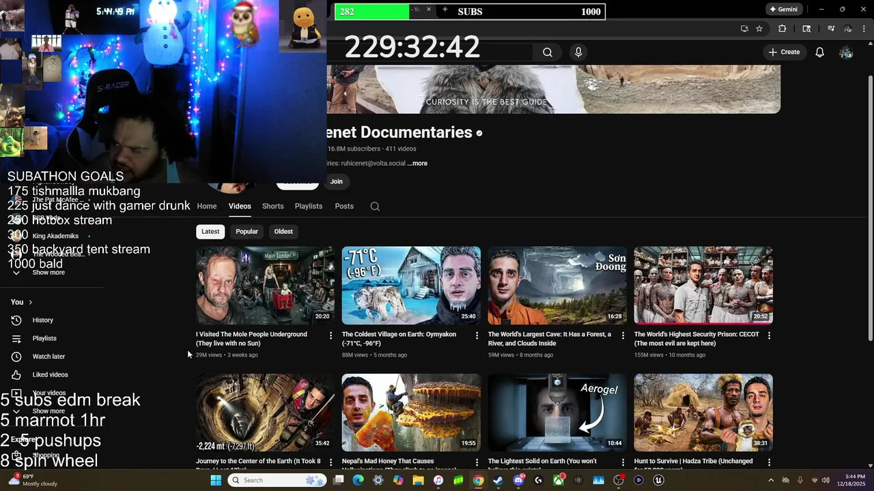Open the YouTube account avatar menu
The image size is (874, 491).
846,53
